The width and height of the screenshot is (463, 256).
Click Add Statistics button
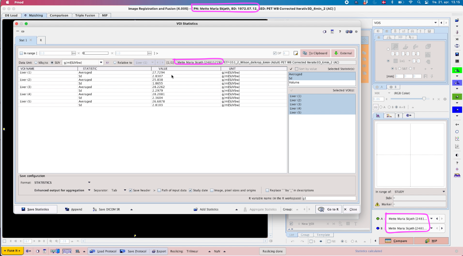coord(206,209)
